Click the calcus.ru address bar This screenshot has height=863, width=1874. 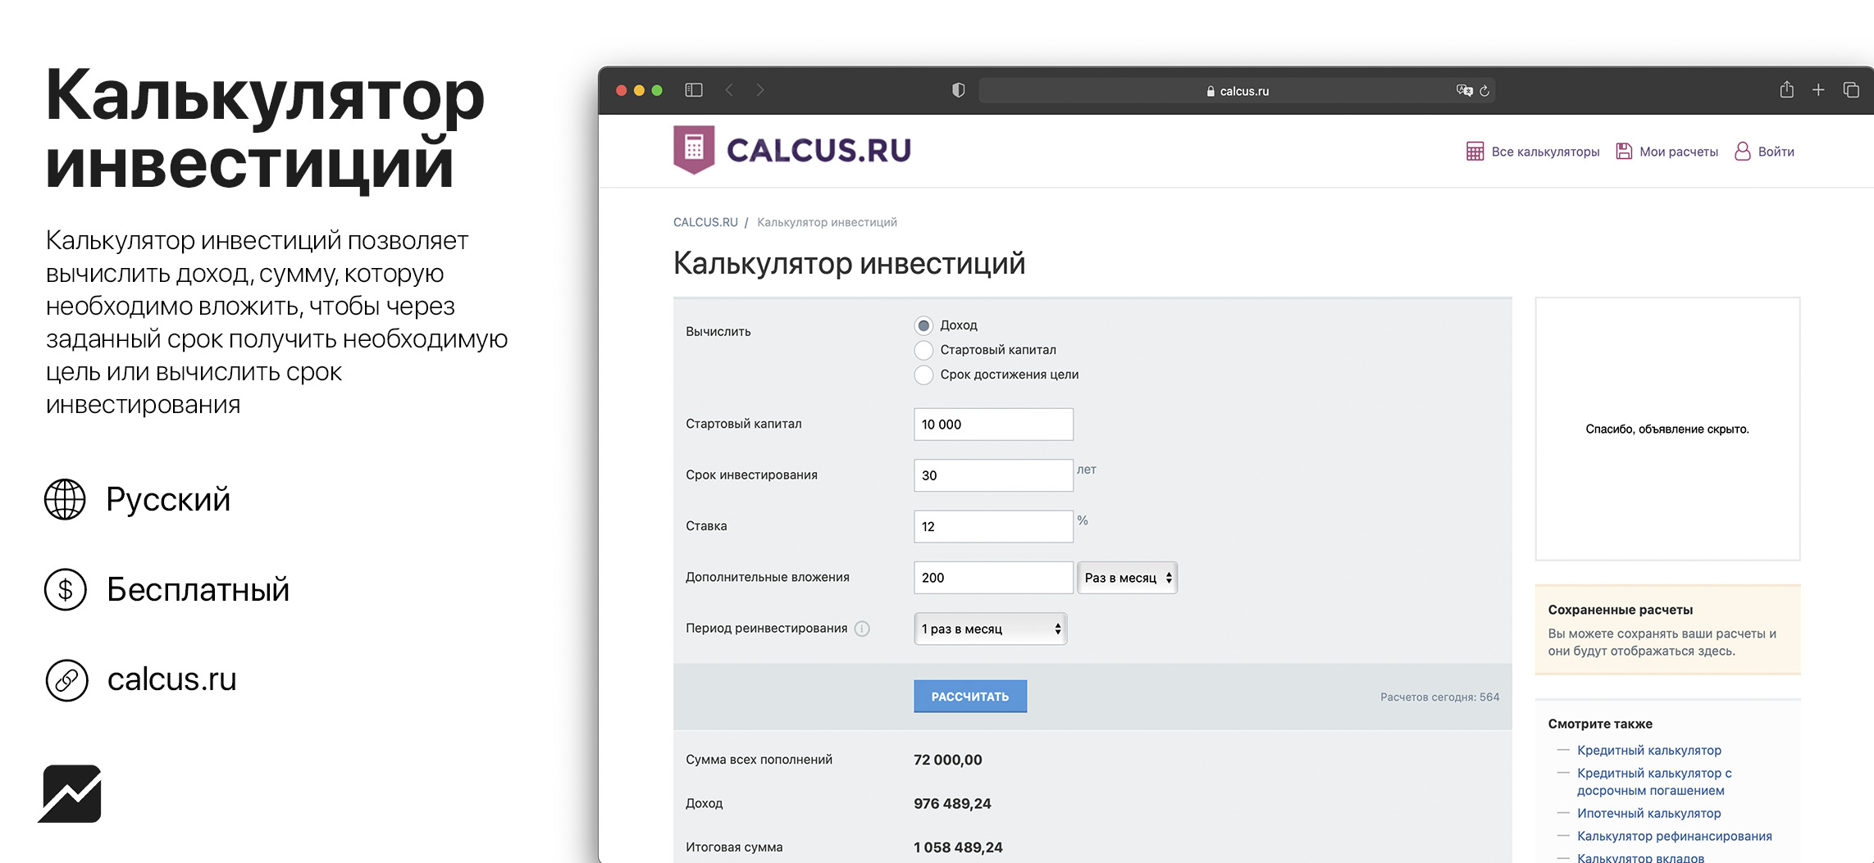coord(1237,90)
